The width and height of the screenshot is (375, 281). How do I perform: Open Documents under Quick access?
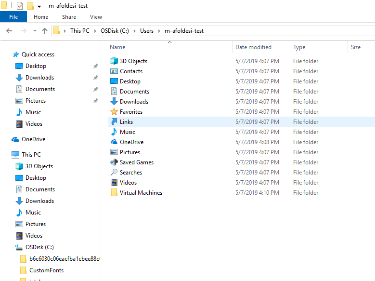click(x=40, y=89)
